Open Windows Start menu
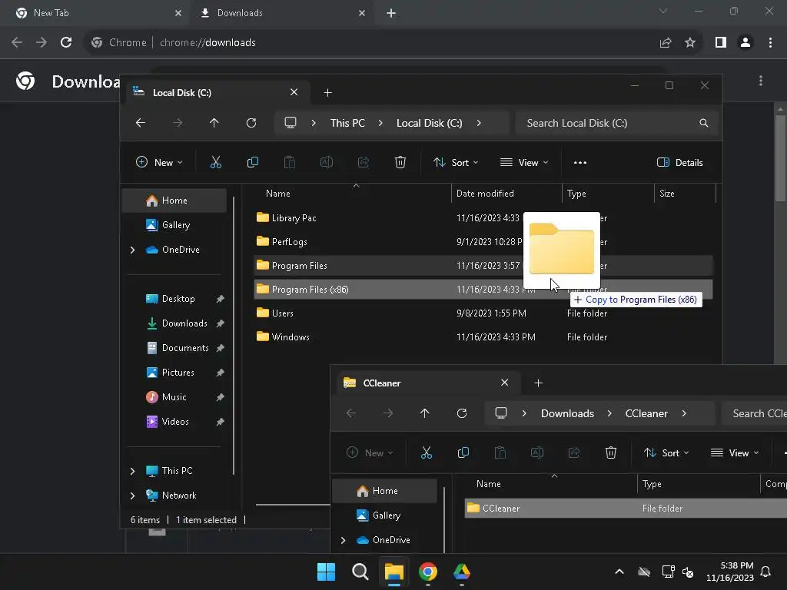787x590 pixels. [326, 572]
